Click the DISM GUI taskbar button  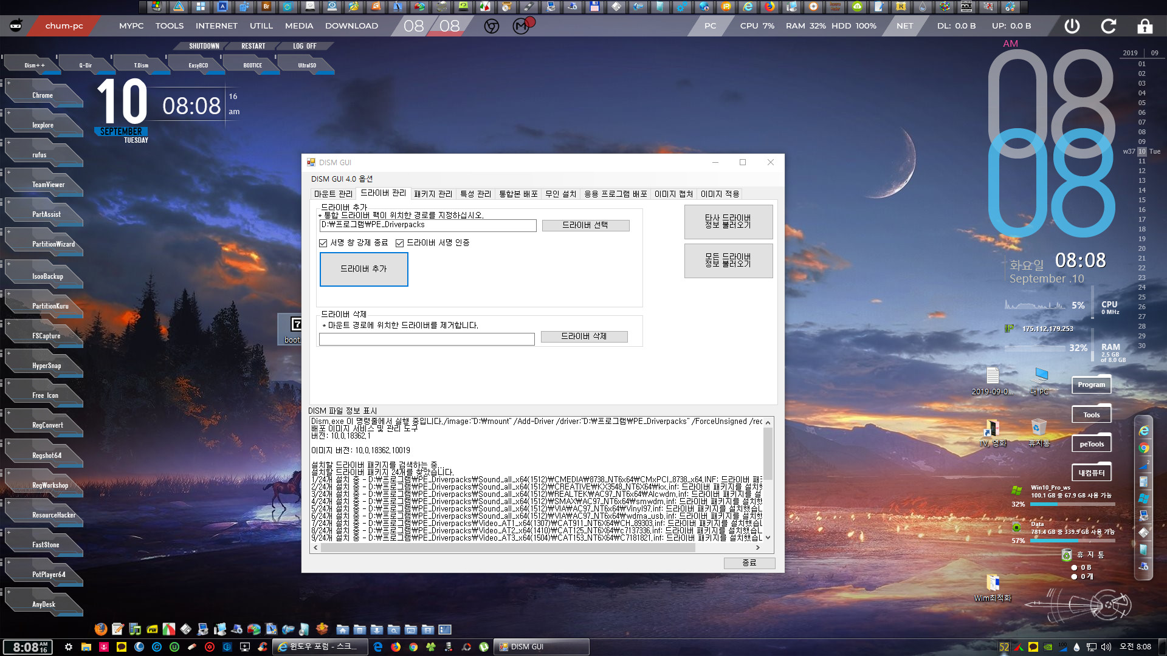coord(541,647)
